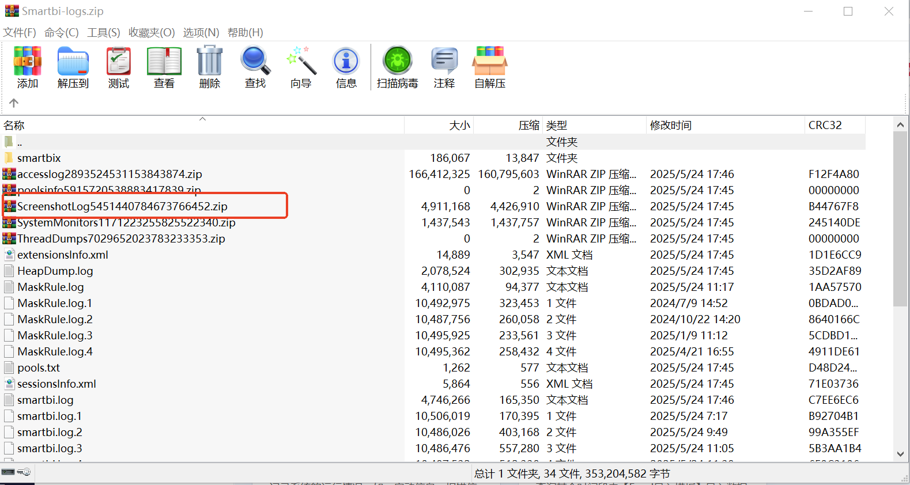Sort by CRC32 column header
Viewport: 910px width, 485px height.
tap(835, 125)
